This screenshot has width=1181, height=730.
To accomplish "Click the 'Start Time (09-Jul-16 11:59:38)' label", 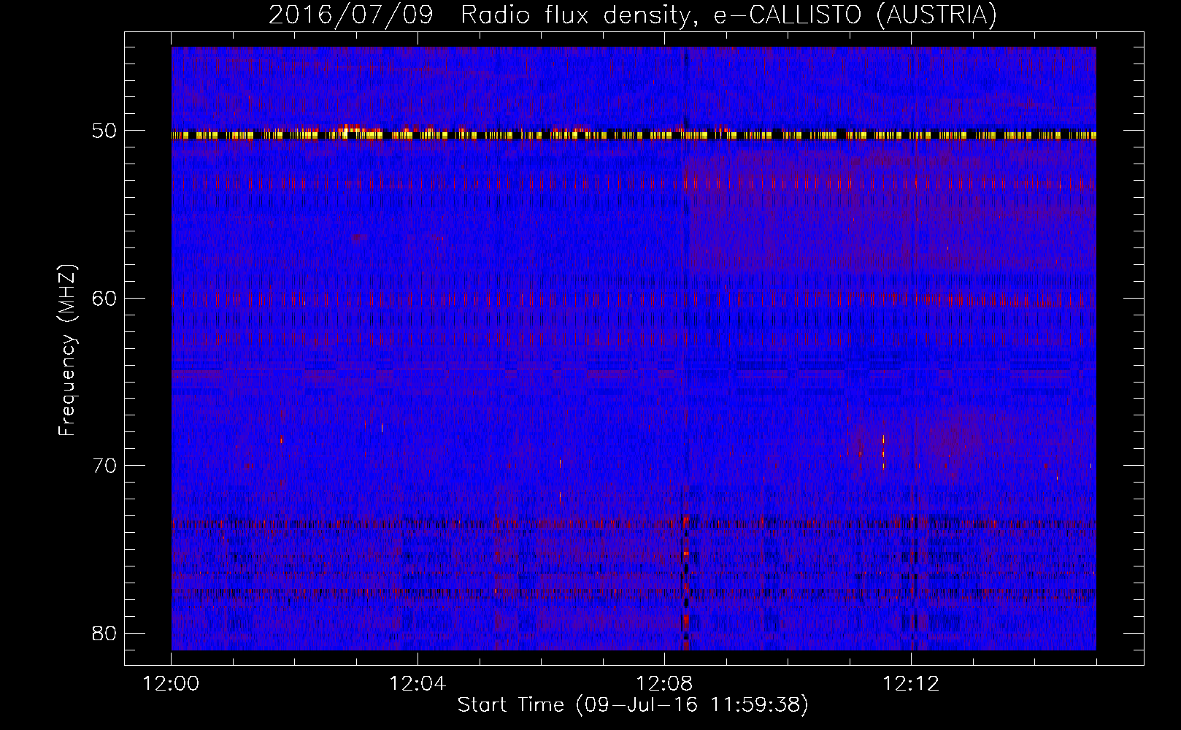I will [633, 704].
